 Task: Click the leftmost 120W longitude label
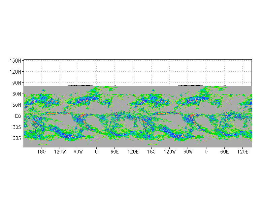(x=60, y=152)
